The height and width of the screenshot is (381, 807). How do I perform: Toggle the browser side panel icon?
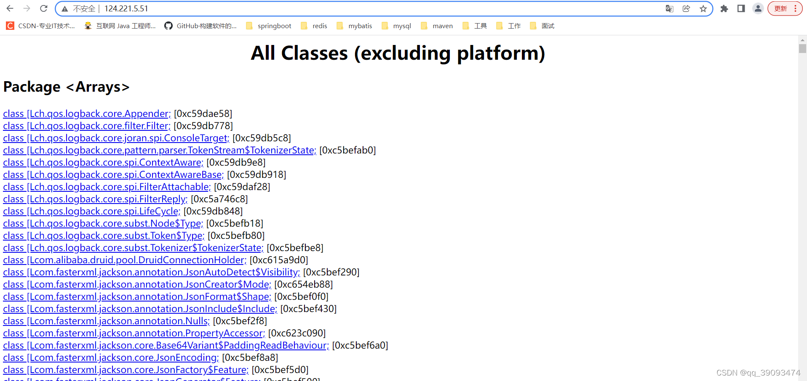(741, 8)
